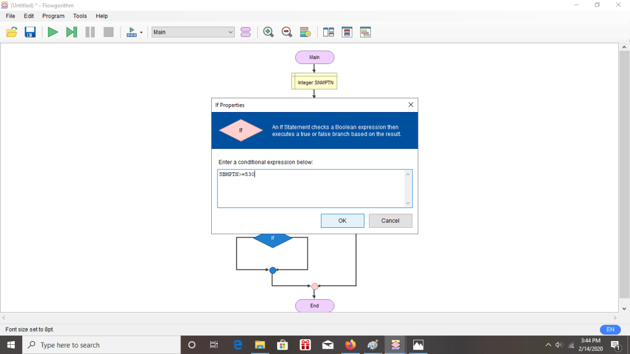
Task: Step through the program with the Step icon
Action: coord(71,32)
